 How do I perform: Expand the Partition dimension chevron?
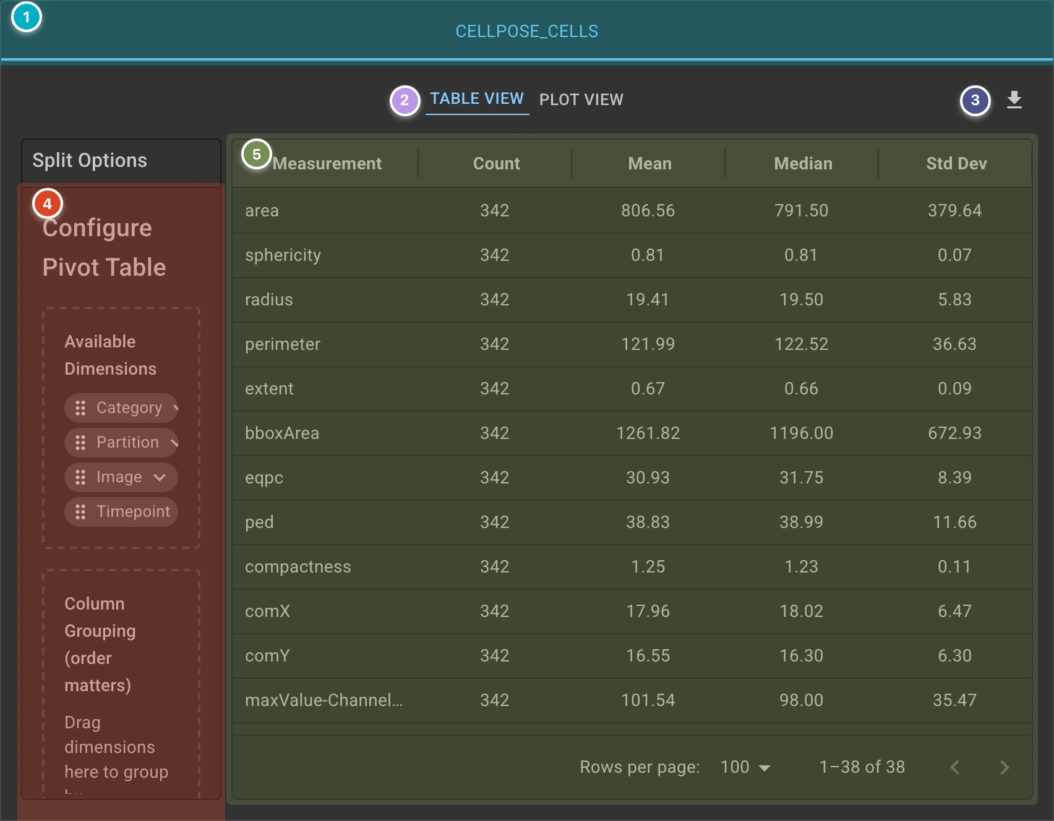pos(174,443)
